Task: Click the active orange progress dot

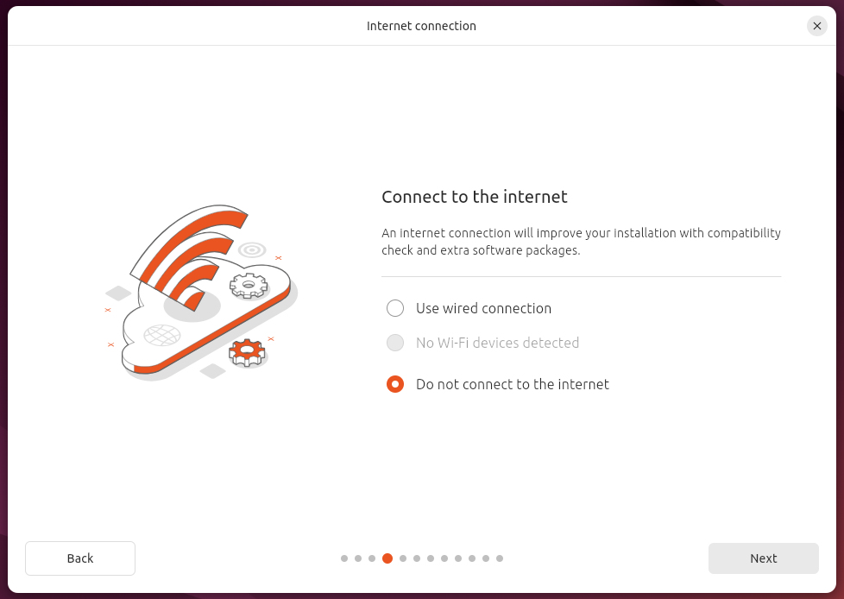Action: [387, 558]
